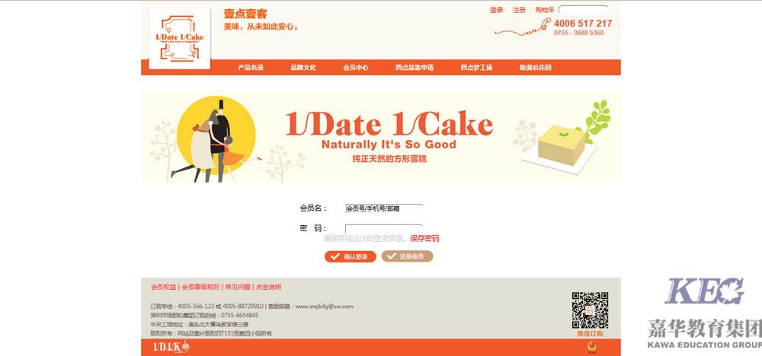Focus the 会员名 input field

coord(384,208)
